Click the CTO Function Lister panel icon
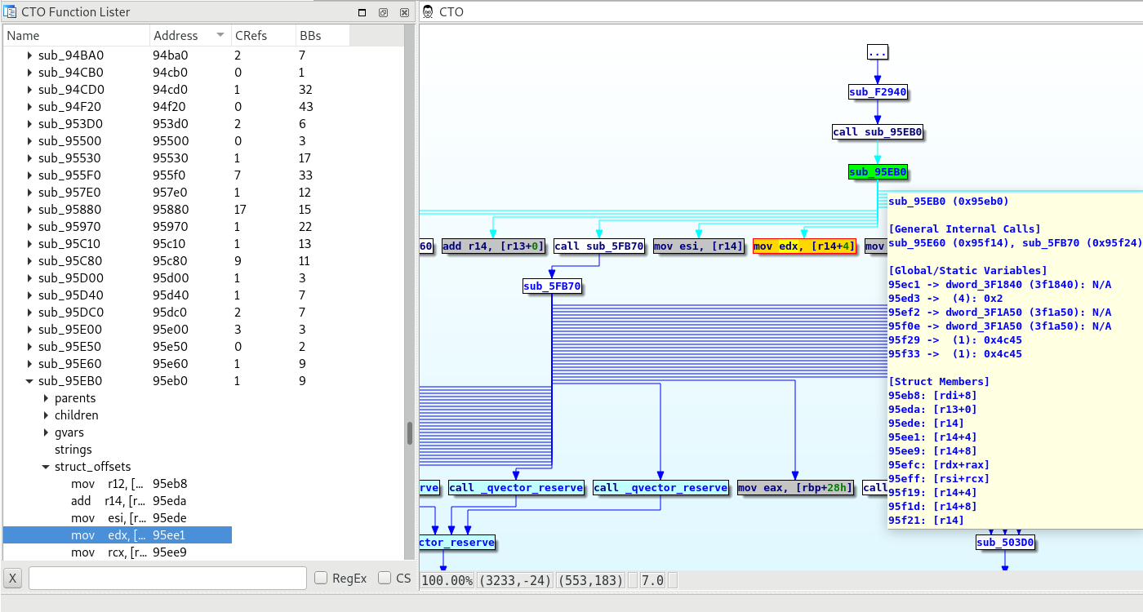Image resolution: width=1143 pixels, height=612 pixels. coord(11,12)
